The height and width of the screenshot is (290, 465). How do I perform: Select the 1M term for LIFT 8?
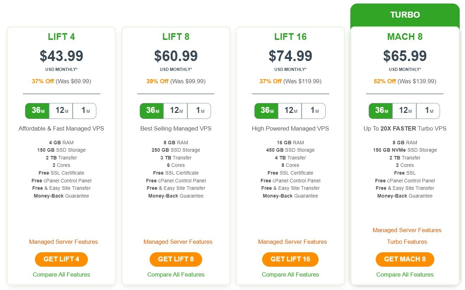pyautogui.click(x=199, y=110)
